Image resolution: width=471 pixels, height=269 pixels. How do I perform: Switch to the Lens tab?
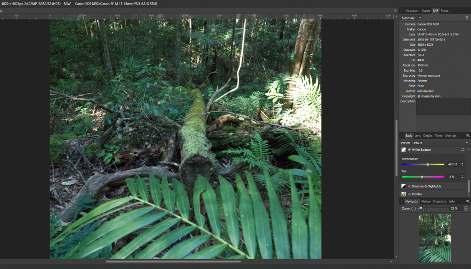tap(417, 136)
